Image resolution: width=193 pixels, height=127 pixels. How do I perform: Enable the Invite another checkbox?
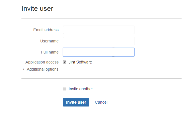click(65, 89)
